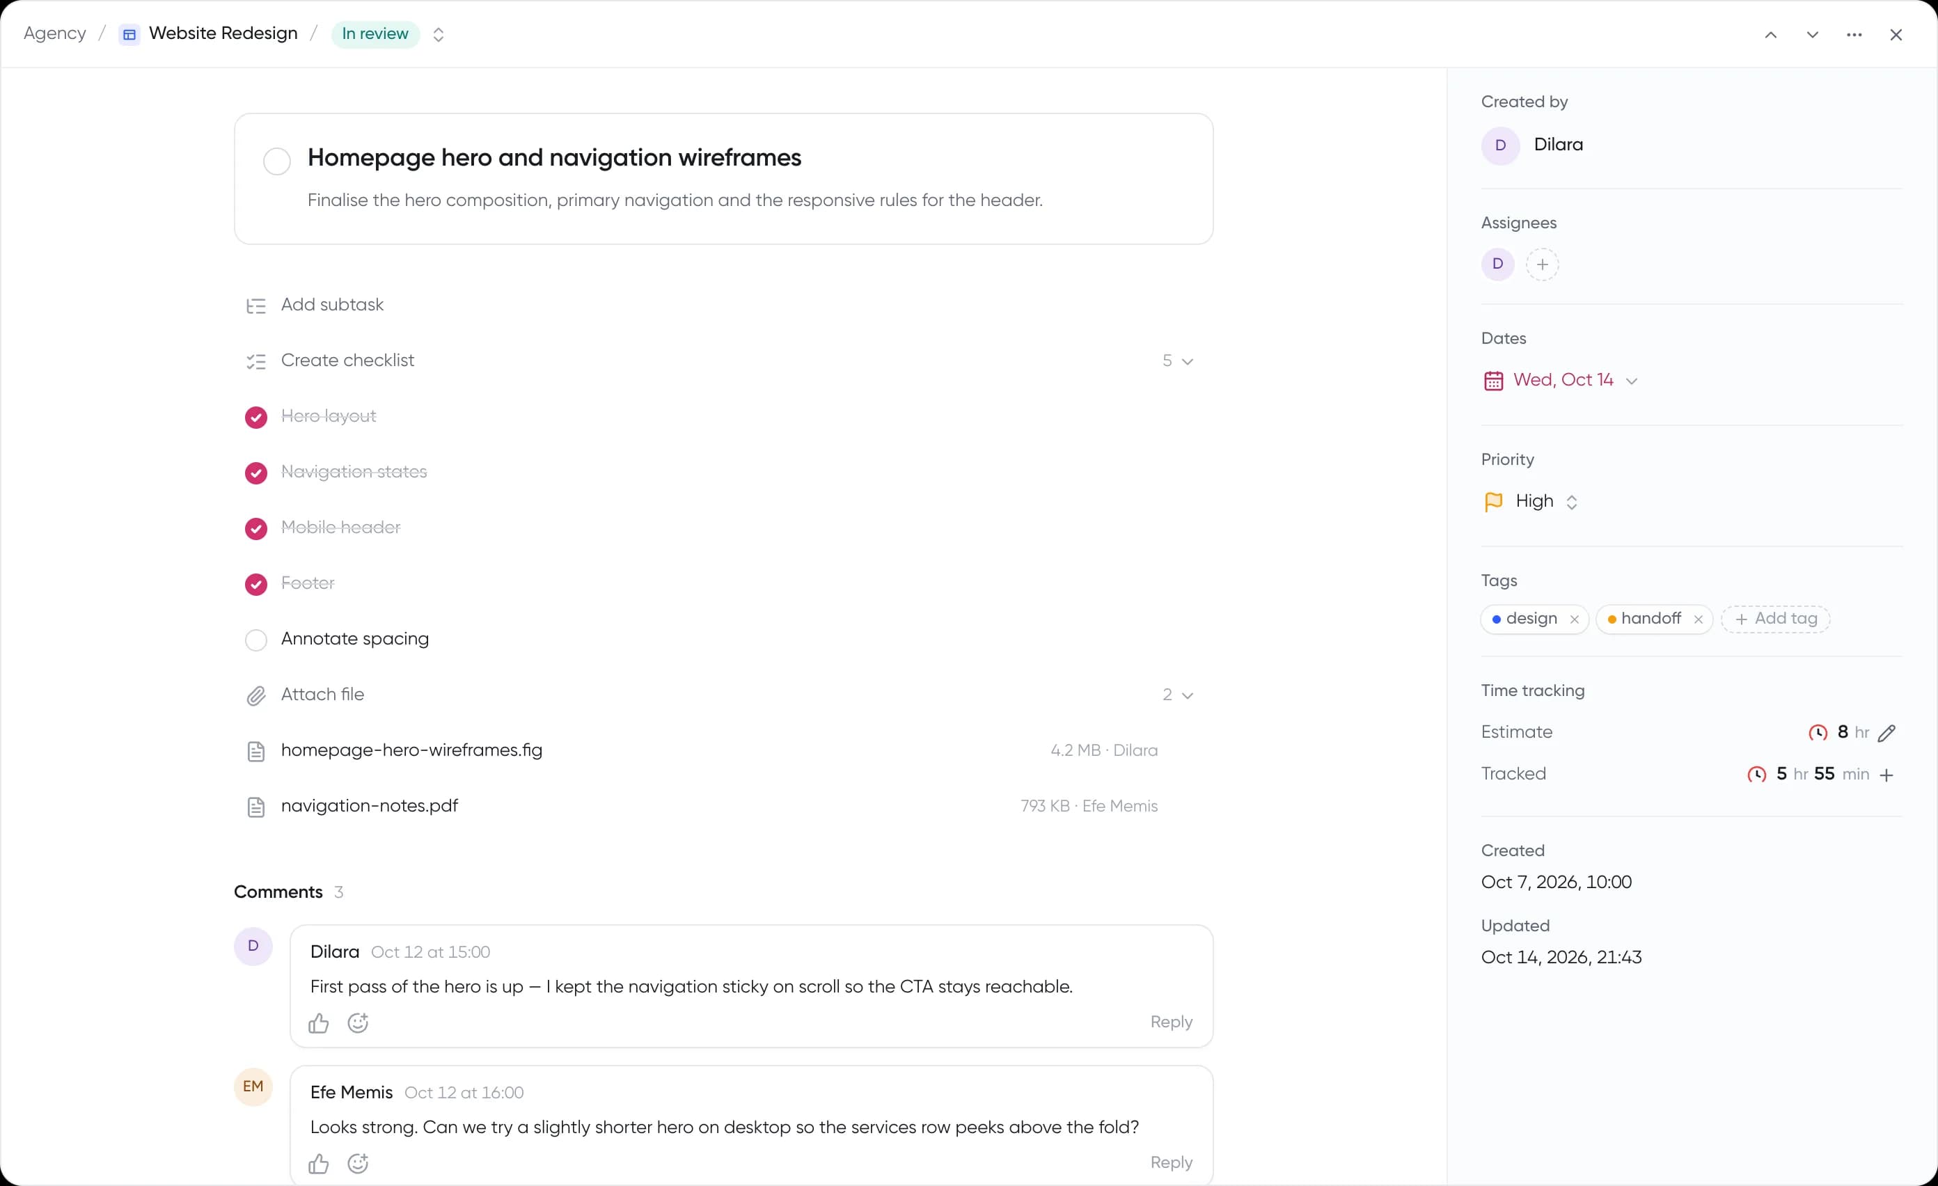Click Add tag button
Viewport: 1938px width, 1186px height.
click(x=1775, y=619)
